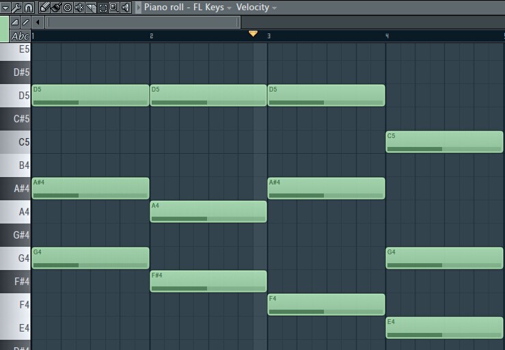Screen dimensions: 505x350
Task: Click the G4 piano key
Action: coord(15,258)
